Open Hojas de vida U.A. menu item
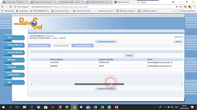This screenshot has width=197, height=110. click(x=15, y=45)
